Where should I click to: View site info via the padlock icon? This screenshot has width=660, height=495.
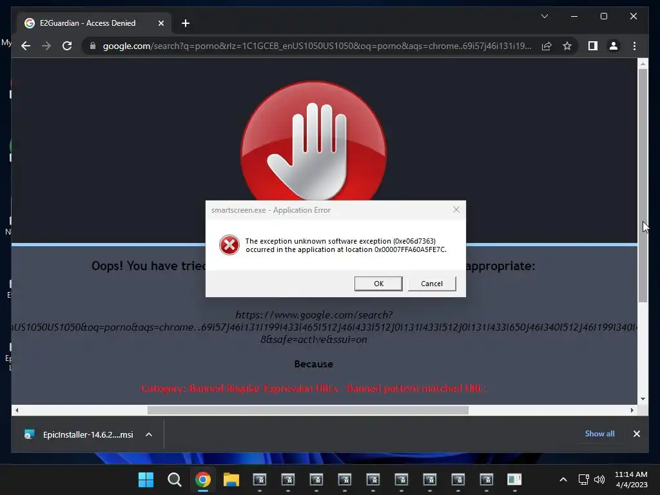(x=93, y=46)
